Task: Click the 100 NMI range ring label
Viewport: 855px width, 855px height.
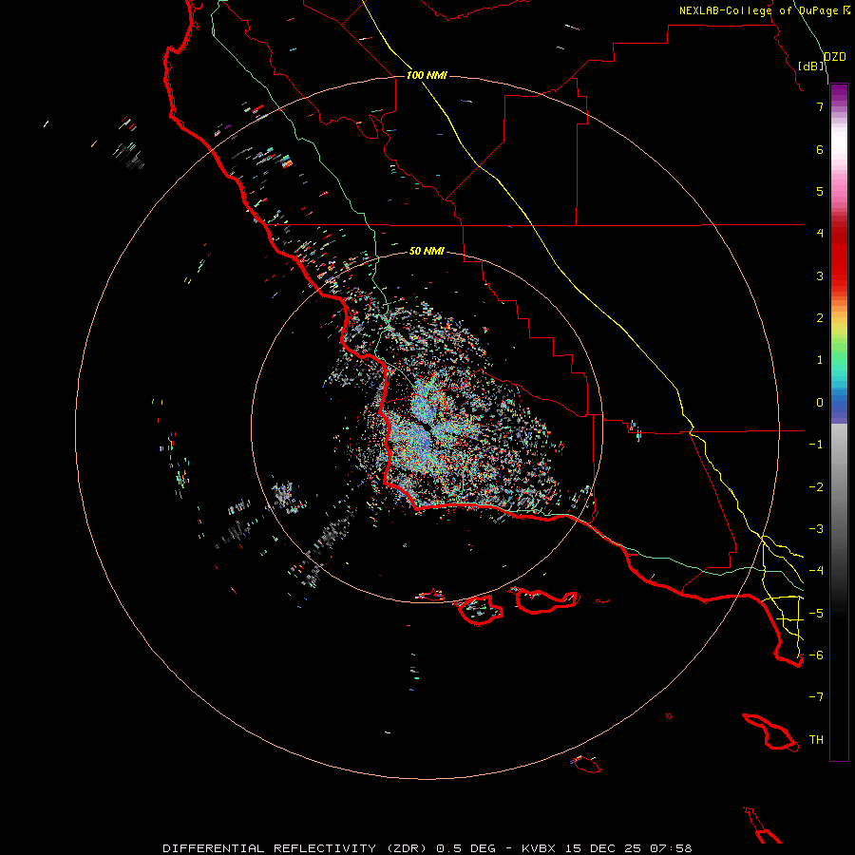Action: click(x=427, y=75)
